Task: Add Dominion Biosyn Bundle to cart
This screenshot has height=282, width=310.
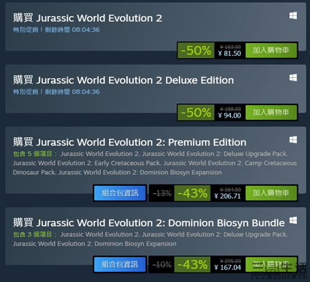Action: [271, 264]
